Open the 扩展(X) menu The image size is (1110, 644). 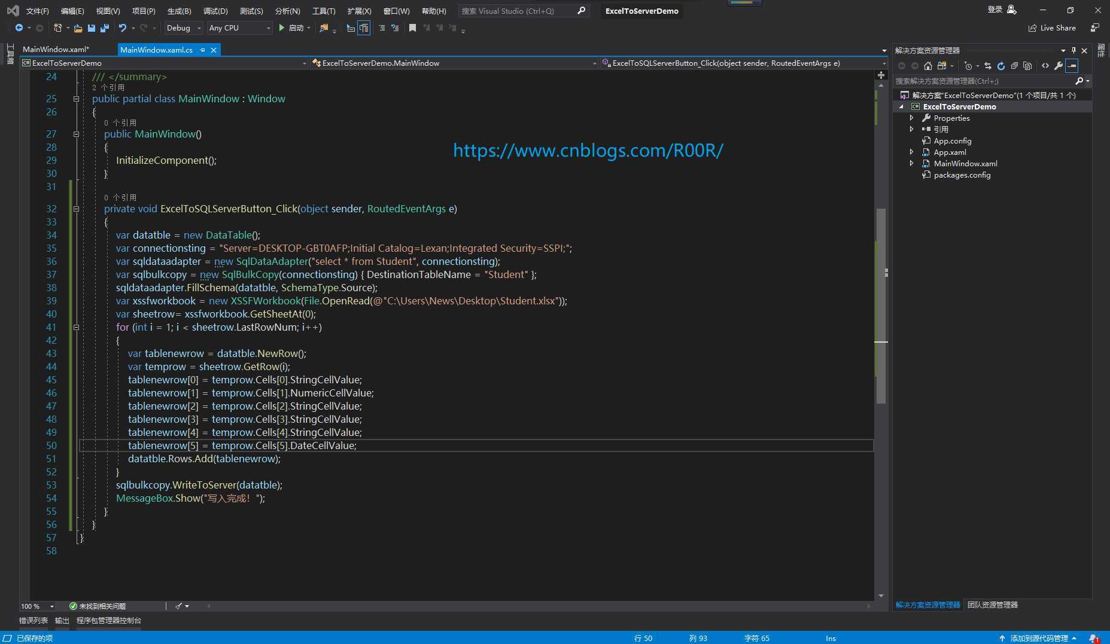359,11
